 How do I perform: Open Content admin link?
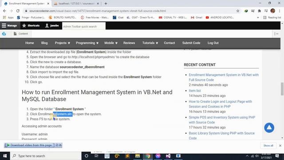pyautogui.click(x=21, y=34)
